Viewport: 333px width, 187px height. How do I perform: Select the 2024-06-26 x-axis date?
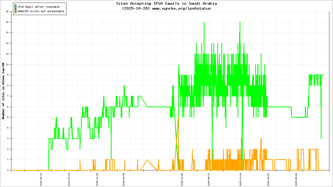pos(296,179)
